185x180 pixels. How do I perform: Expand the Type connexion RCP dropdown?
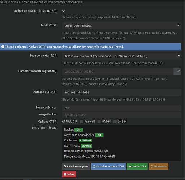pyautogui.click(x=122, y=56)
